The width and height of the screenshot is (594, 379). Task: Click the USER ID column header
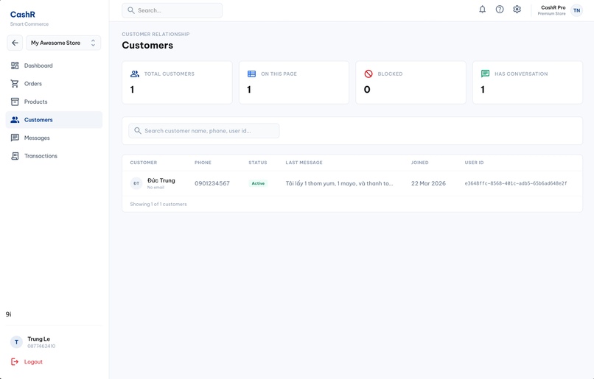point(475,163)
